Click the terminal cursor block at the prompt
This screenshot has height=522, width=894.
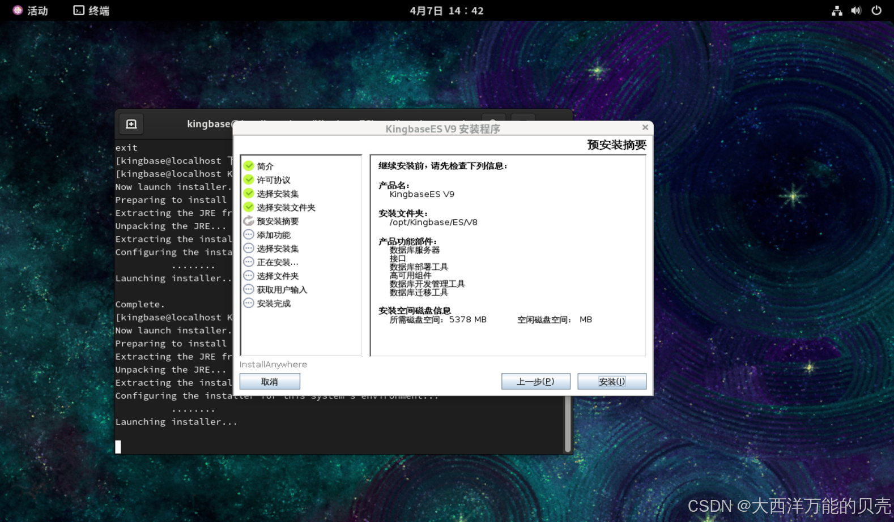[118, 447]
